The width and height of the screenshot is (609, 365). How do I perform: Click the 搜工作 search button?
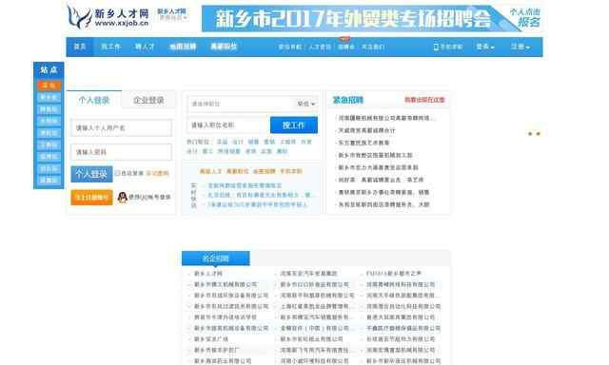(x=294, y=125)
